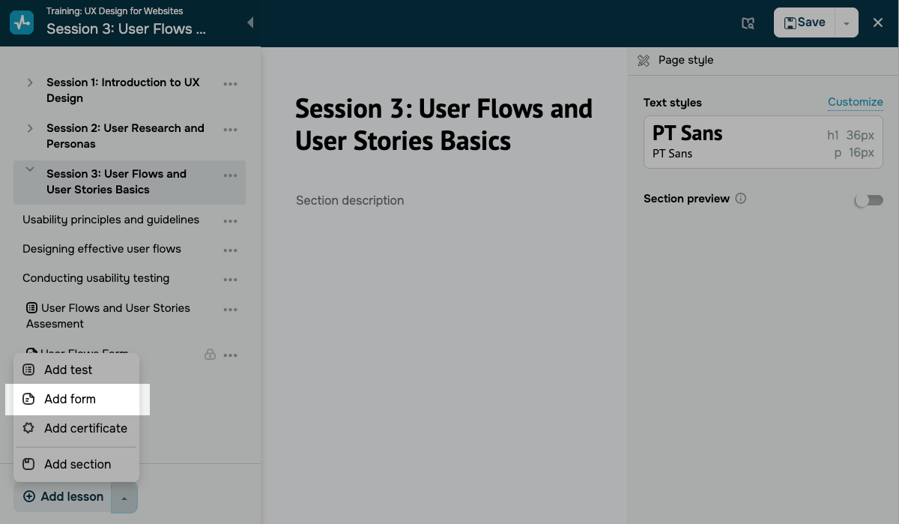Open more options for Designing effective user flows
Viewport: 899px width, 524px height.
(230, 250)
